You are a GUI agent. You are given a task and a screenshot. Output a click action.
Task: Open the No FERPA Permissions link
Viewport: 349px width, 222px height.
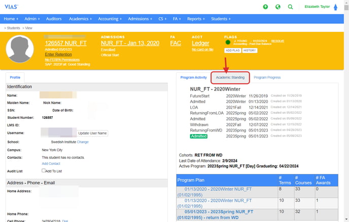coord(62,60)
